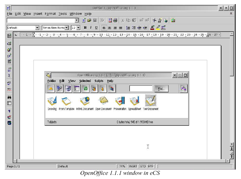Screen dimensions: 241x179
Task: Click the Paste icon in toolbar
Action: [x=134, y=20]
